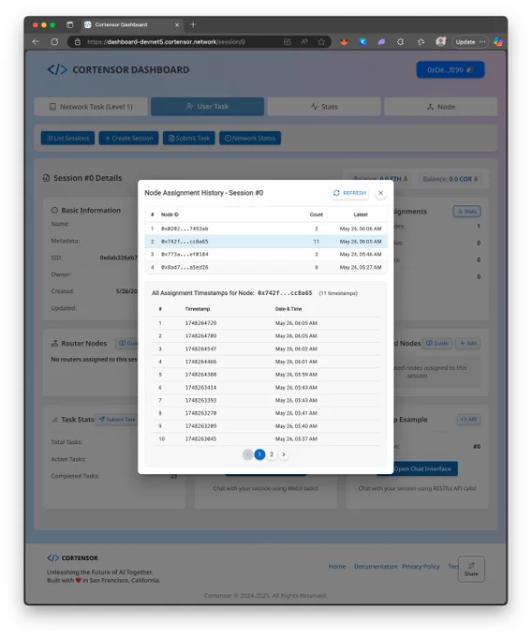The width and height of the screenshot is (532, 637).
Task: Open the tab actions icon left of tabs
Action: coord(70,24)
